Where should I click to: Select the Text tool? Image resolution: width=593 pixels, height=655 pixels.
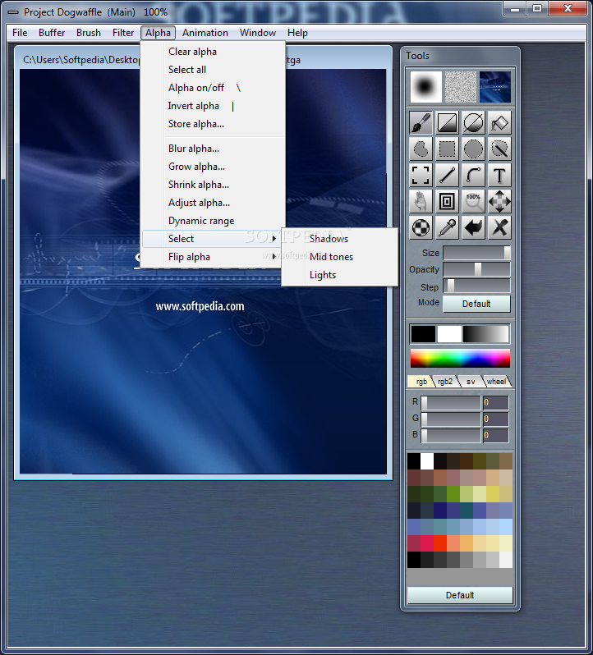pyautogui.click(x=499, y=175)
